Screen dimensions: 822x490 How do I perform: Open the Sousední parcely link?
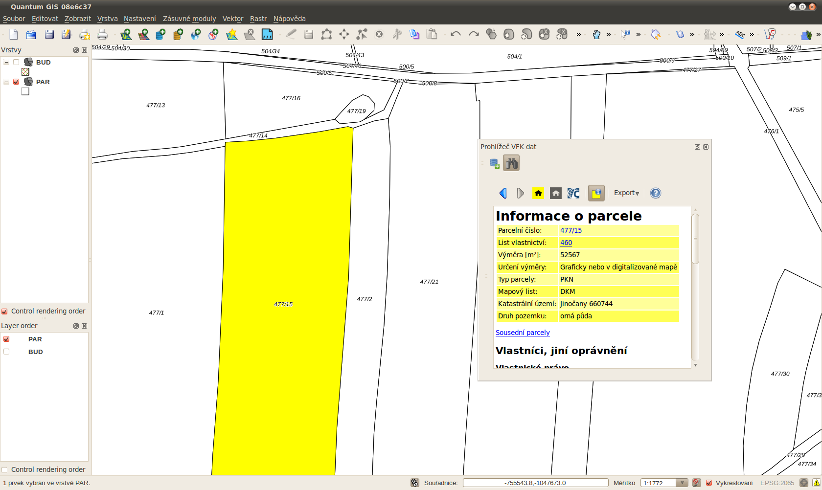tap(523, 333)
